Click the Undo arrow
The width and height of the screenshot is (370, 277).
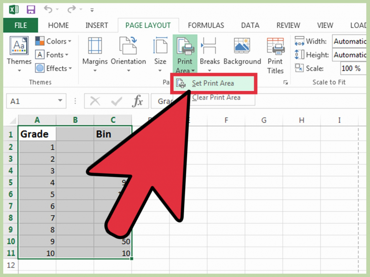48,9
